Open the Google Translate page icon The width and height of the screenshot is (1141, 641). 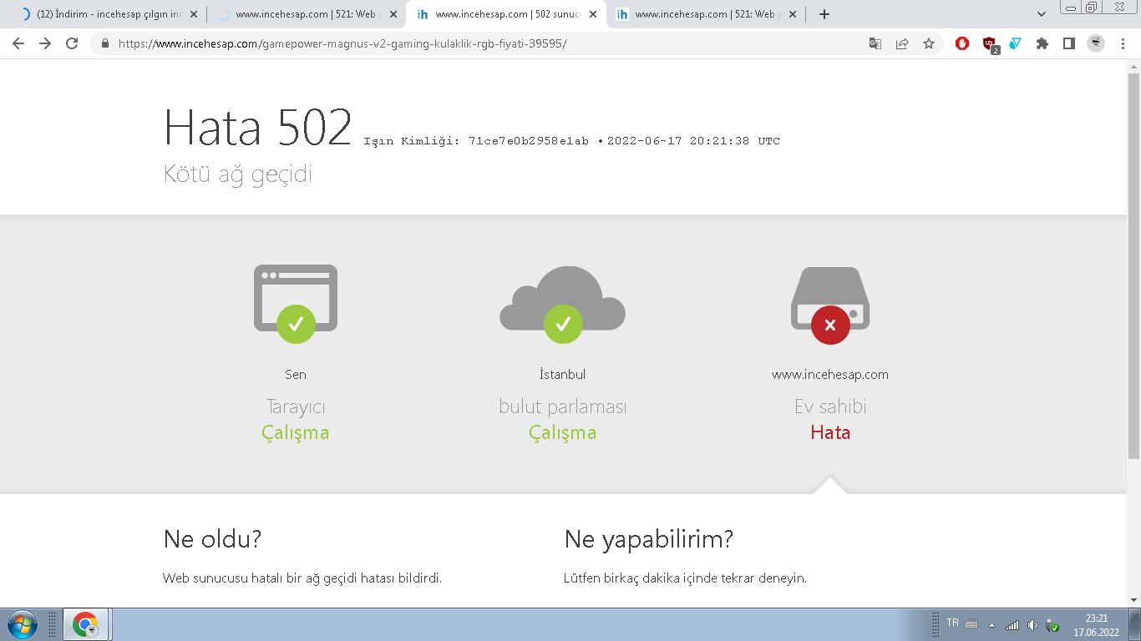pyautogui.click(x=875, y=43)
